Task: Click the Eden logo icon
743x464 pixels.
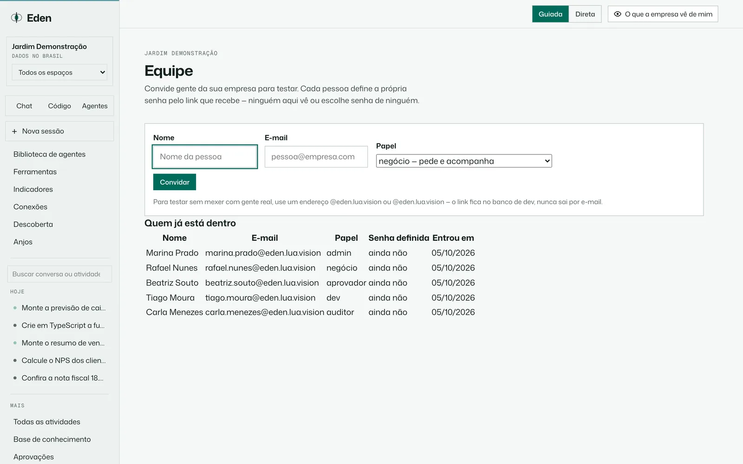Action: click(x=16, y=18)
